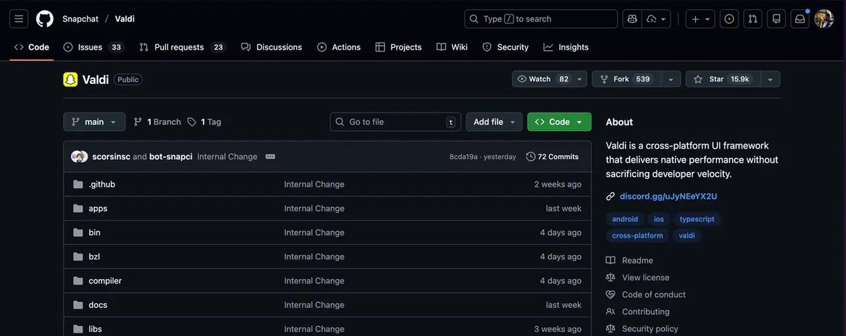Star the Valdi repository
Viewport: 846px width, 336px height.
point(721,79)
